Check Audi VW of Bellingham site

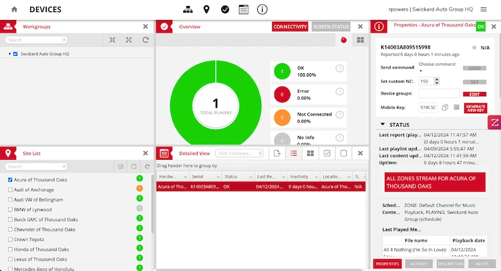coord(10,200)
